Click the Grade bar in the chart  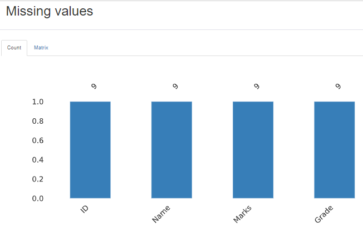pos(334,150)
